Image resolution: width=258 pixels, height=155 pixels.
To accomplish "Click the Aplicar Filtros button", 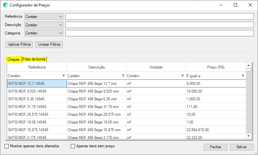I will pyautogui.click(x=19, y=44).
